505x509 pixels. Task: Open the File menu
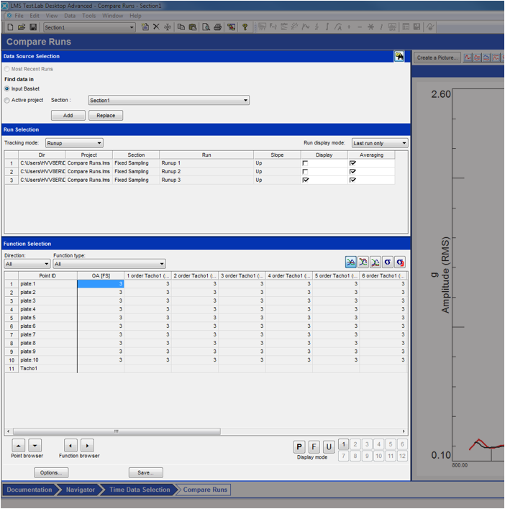(19, 16)
